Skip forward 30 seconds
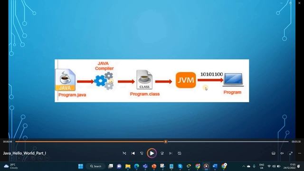Viewport: 304px width, 171px height. 162,153
